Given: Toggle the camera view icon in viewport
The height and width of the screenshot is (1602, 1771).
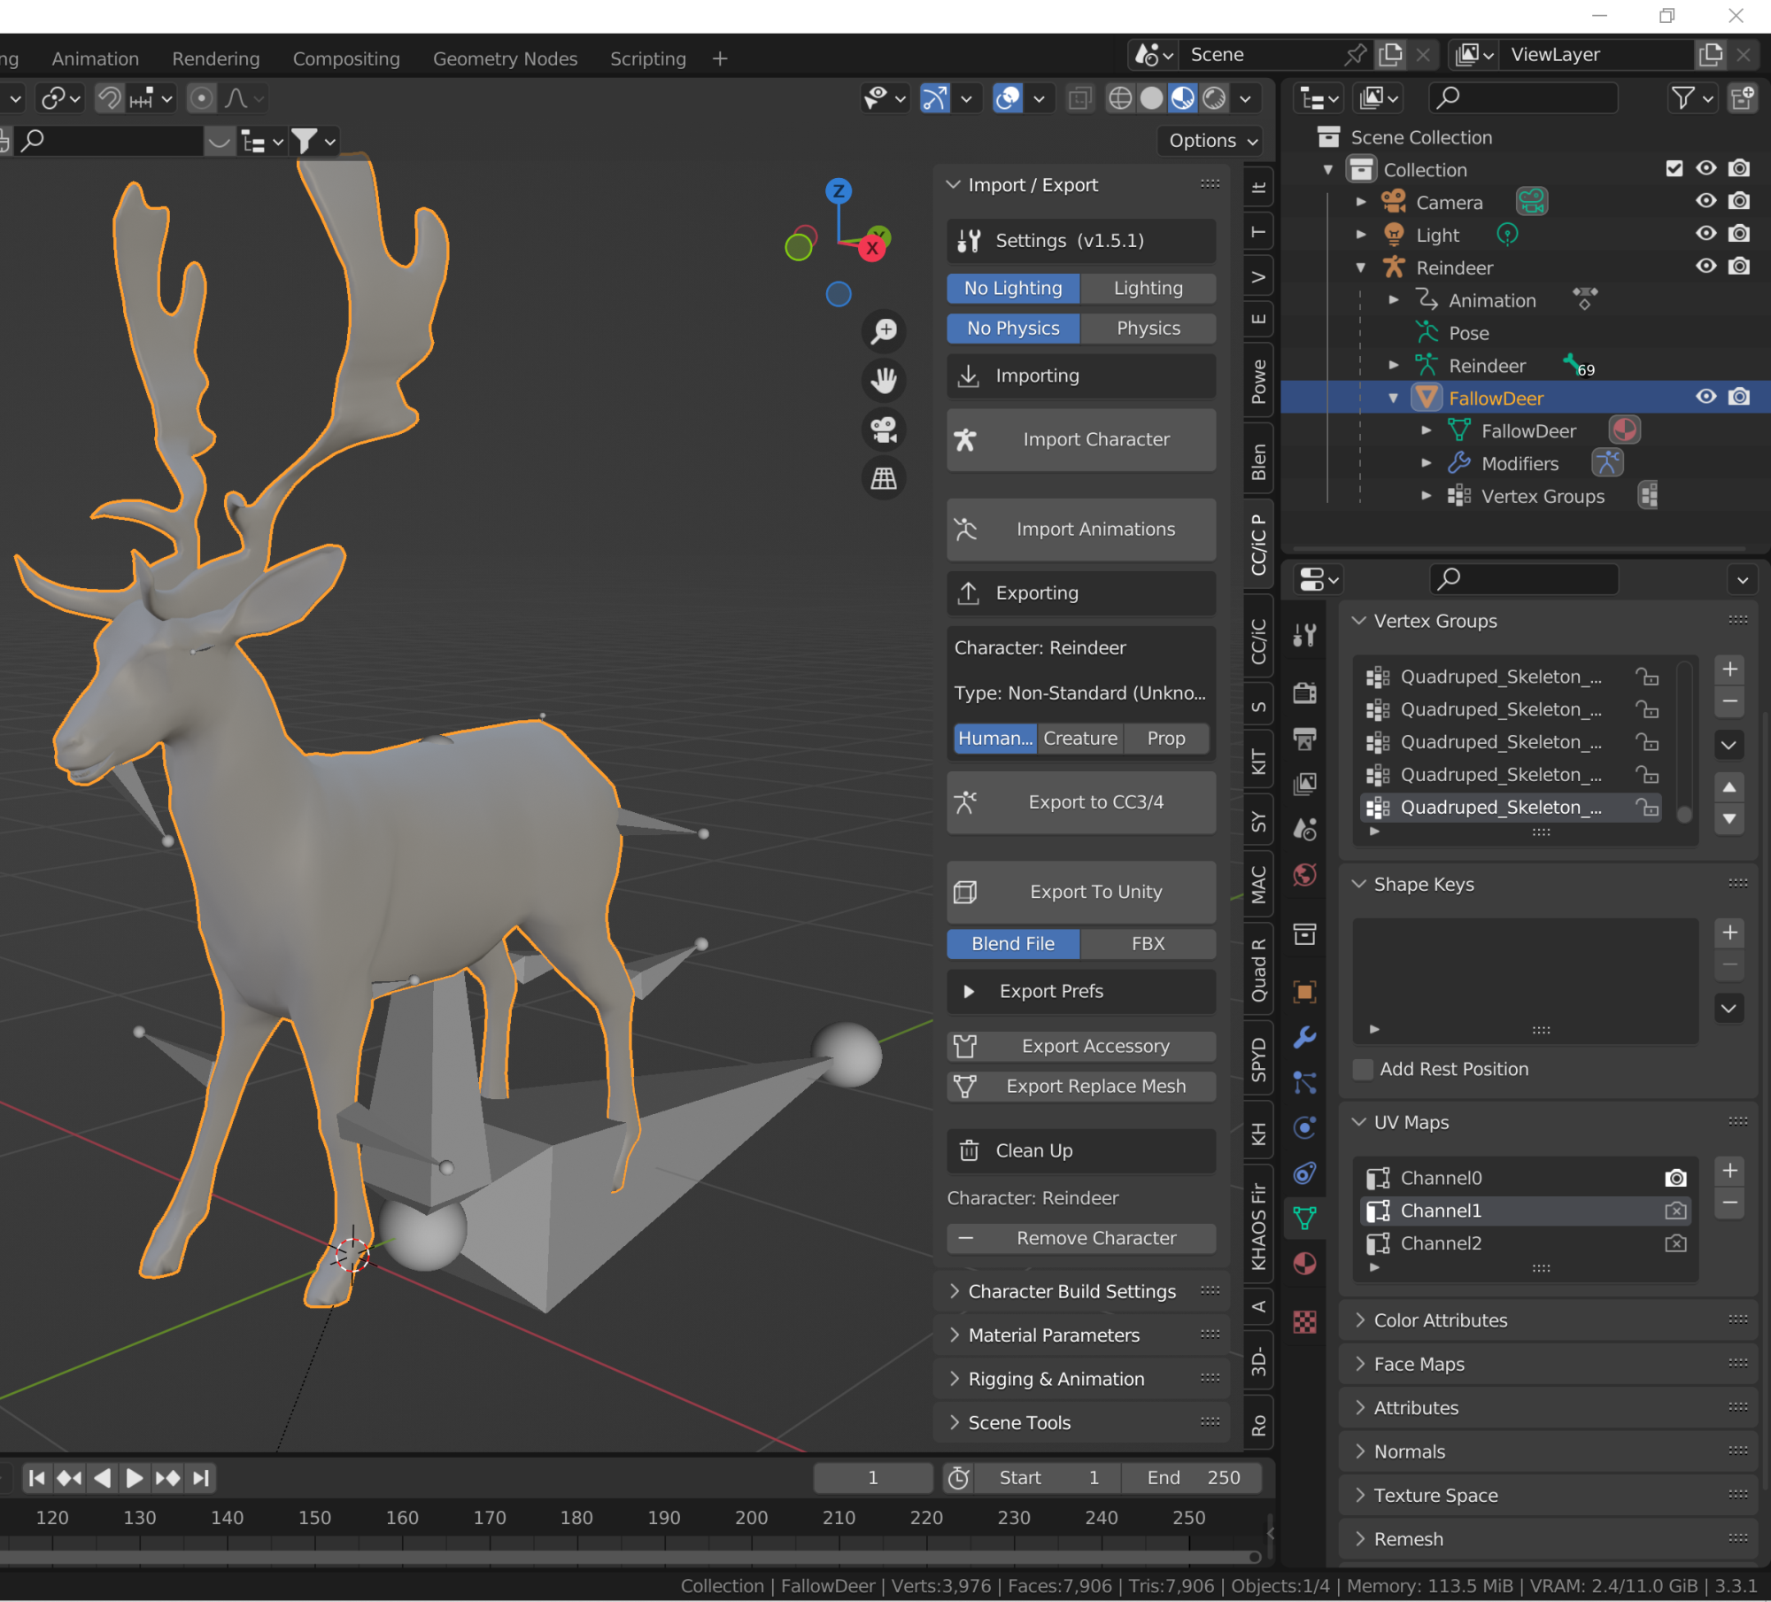Looking at the screenshot, I should tap(884, 430).
